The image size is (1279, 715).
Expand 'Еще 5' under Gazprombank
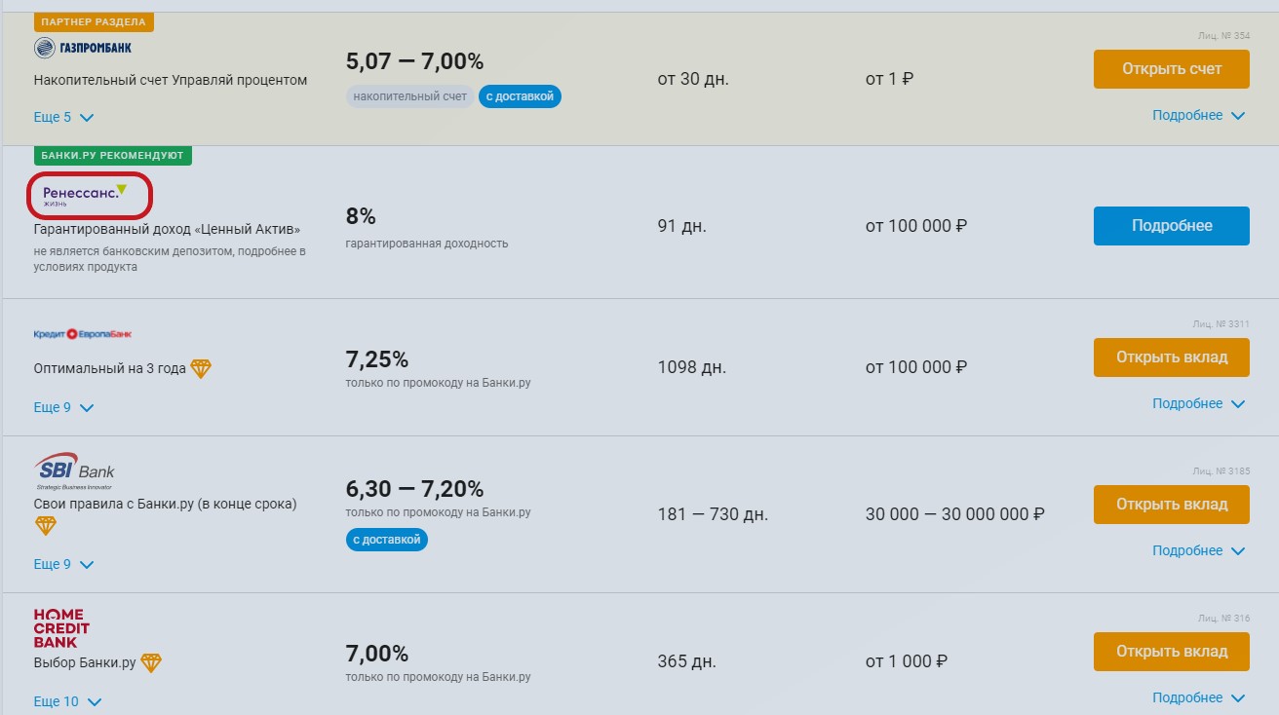coord(63,117)
